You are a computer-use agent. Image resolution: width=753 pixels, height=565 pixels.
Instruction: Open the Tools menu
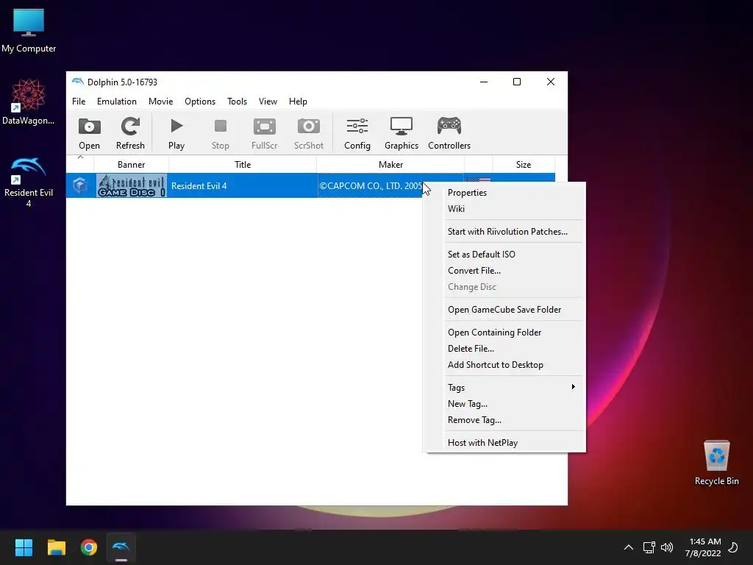[x=237, y=102]
